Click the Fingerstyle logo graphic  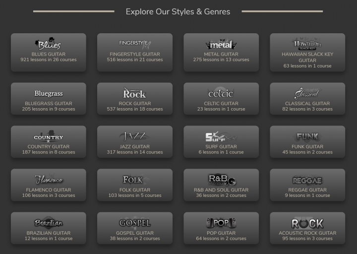click(x=135, y=44)
